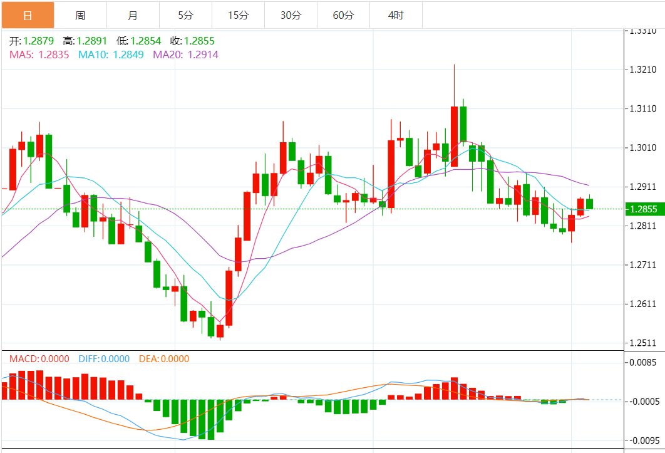
Task: Click the MA10: 1.2849 indicator label
Action: point(111,55)
